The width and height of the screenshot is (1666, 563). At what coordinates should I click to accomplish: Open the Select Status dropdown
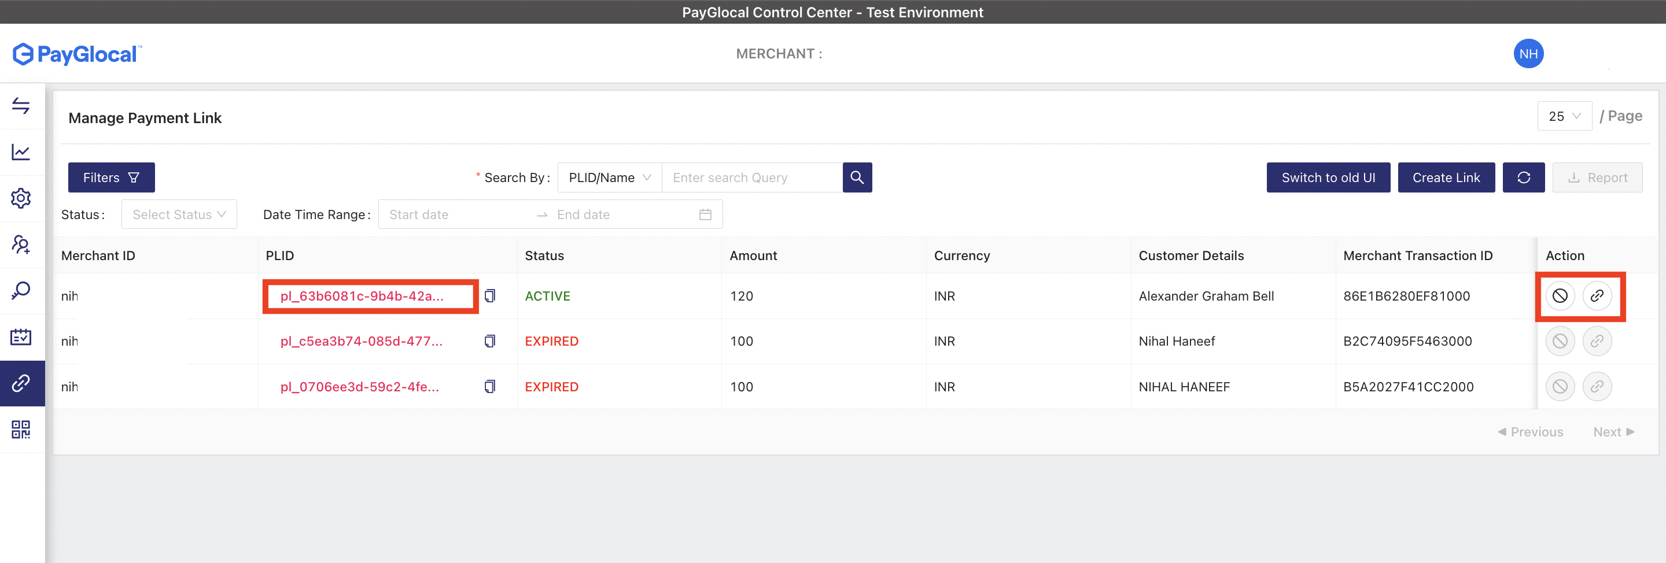pyautogui.click(x=179, y=214)
